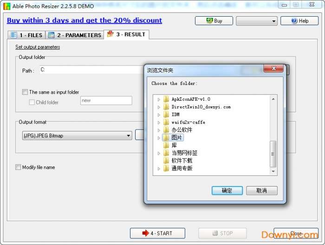Click the folder tree scroll down arrow
Screen dimensions: 325x245
[x=273, y=171]
